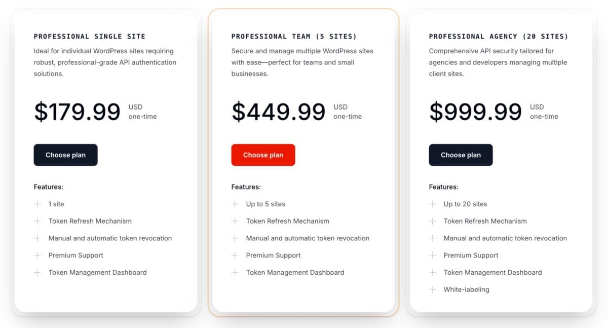
Task: Click plus icon beside "Up to 20 sites"
Action: [x=432, y=204]
